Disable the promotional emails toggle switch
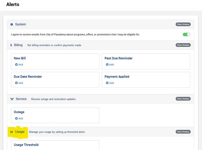The width and height of the screenshot is (202, 150). point(186,34)
